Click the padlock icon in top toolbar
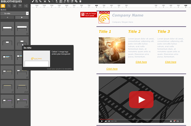 coord(45,1)
